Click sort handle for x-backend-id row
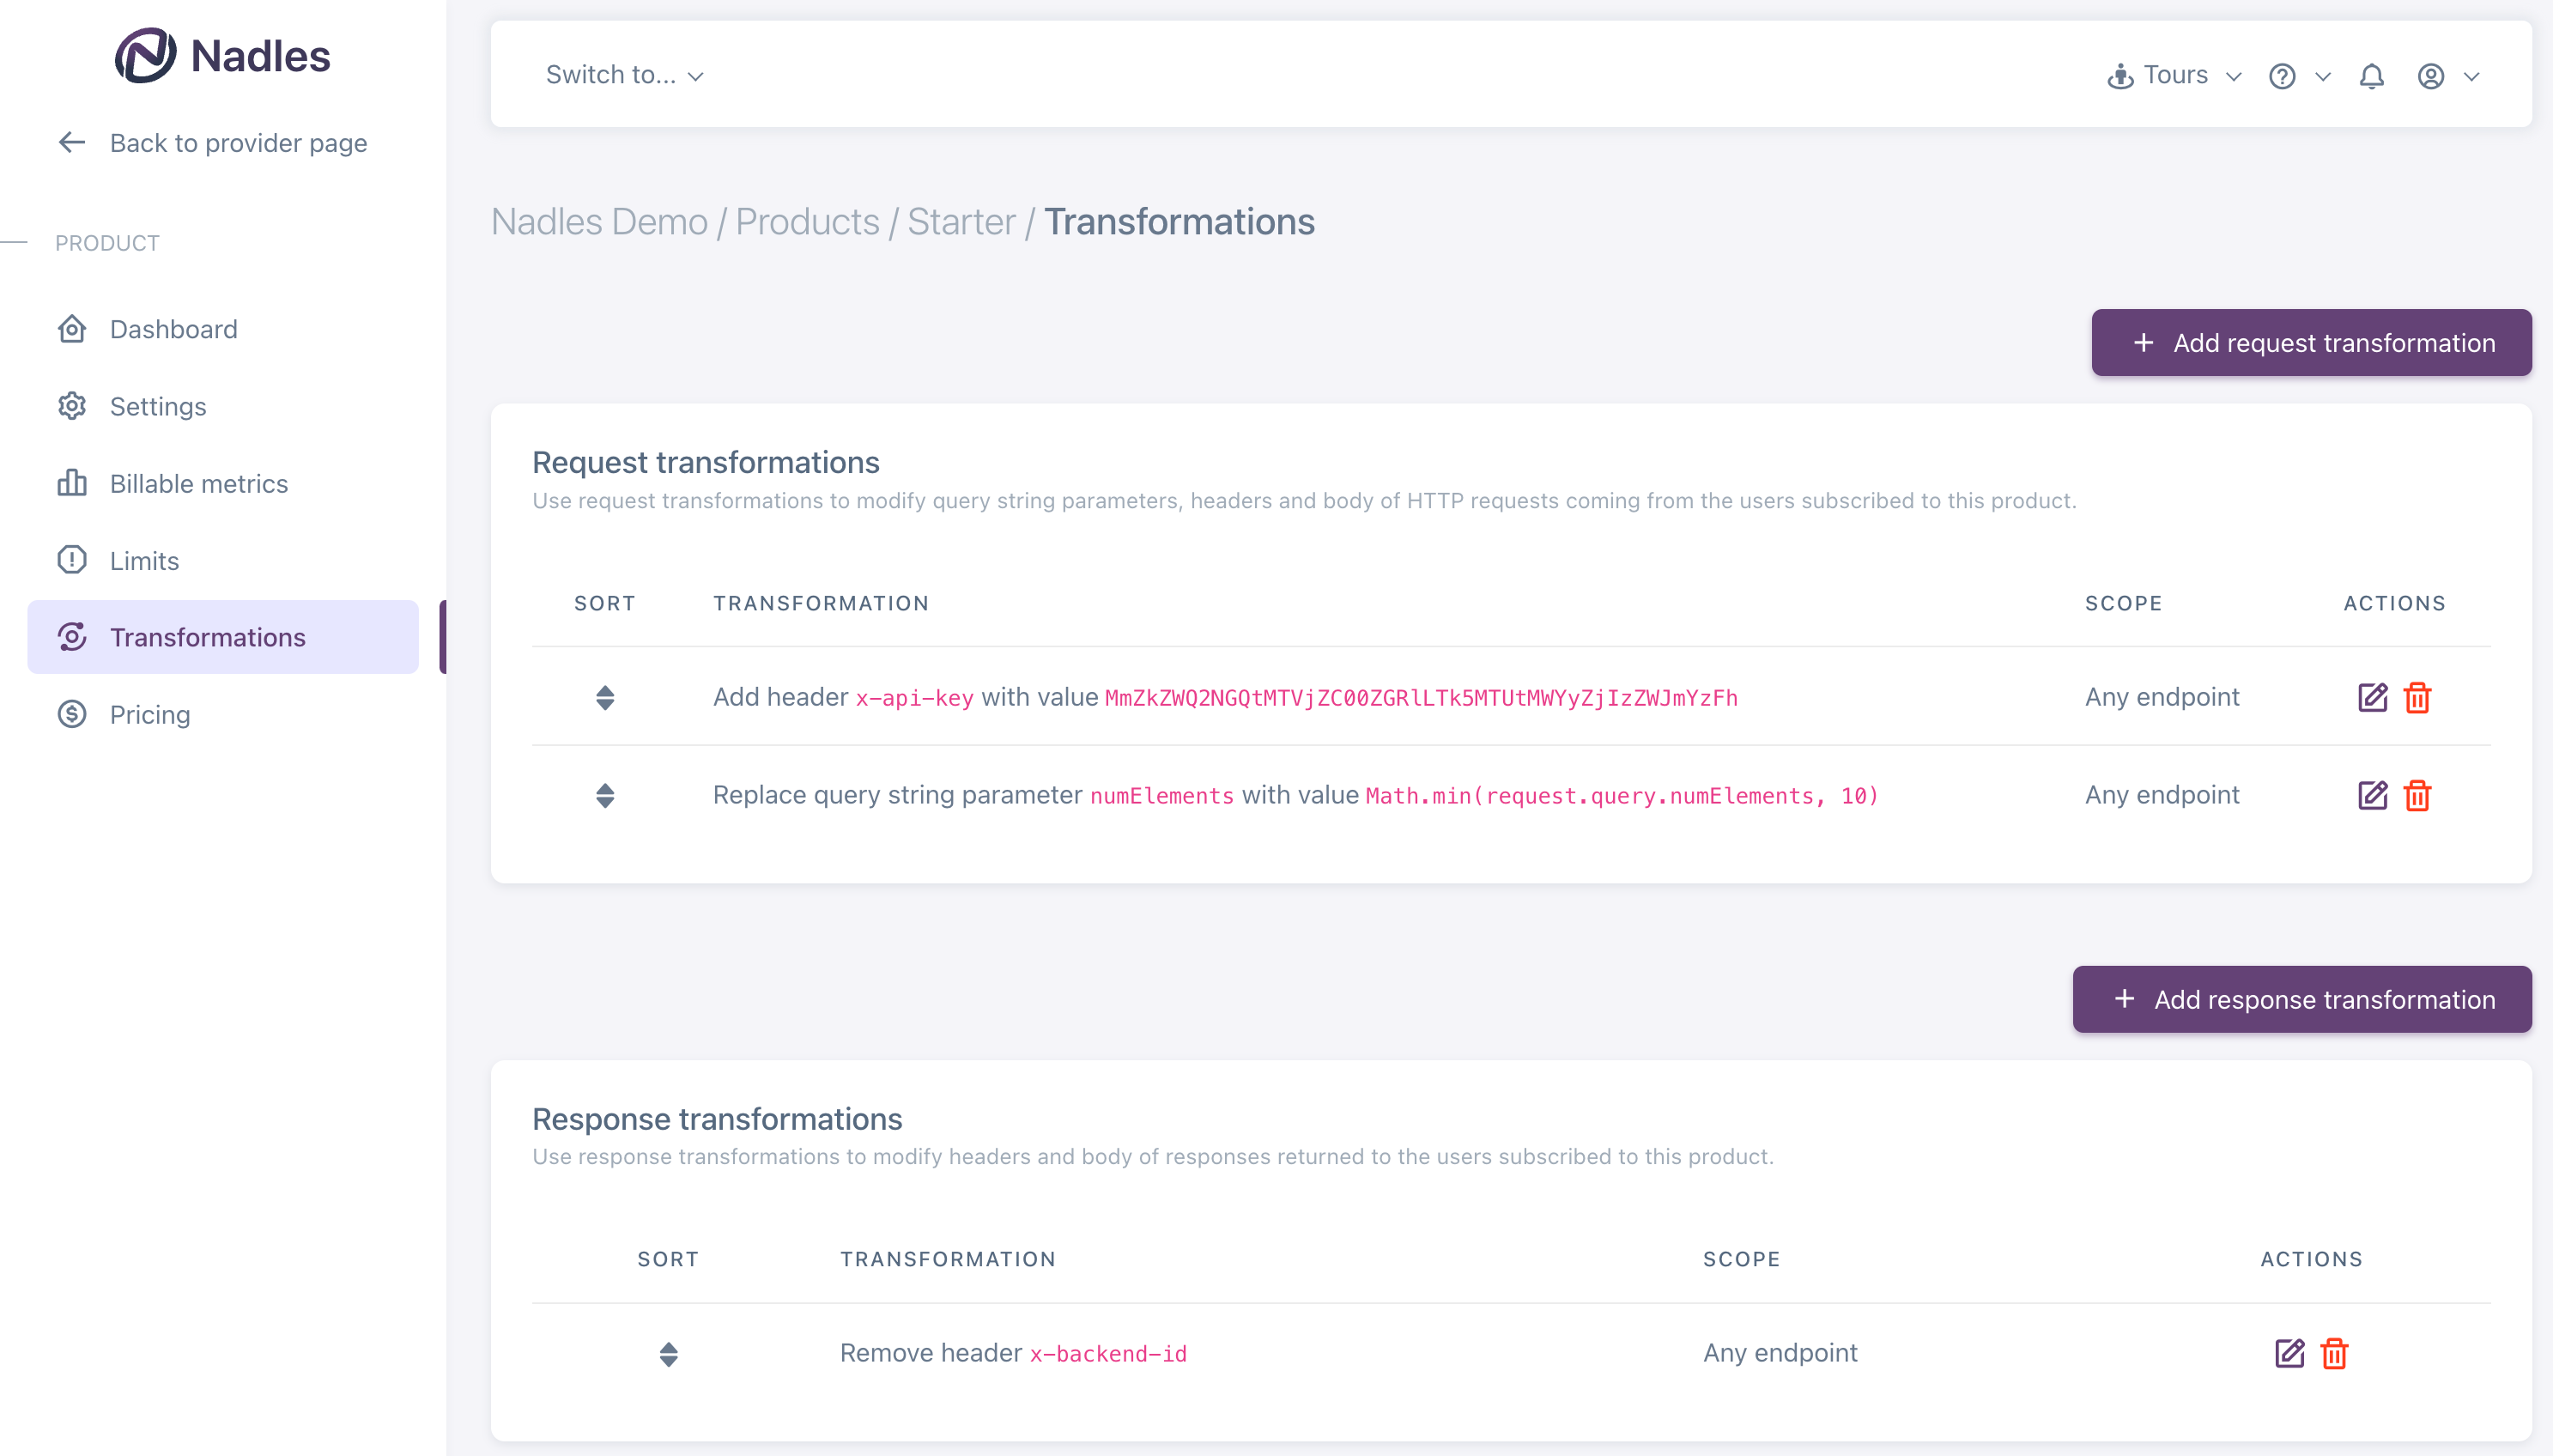The width and height of the screenshot is (2553, 1456). click(669, 1353)
